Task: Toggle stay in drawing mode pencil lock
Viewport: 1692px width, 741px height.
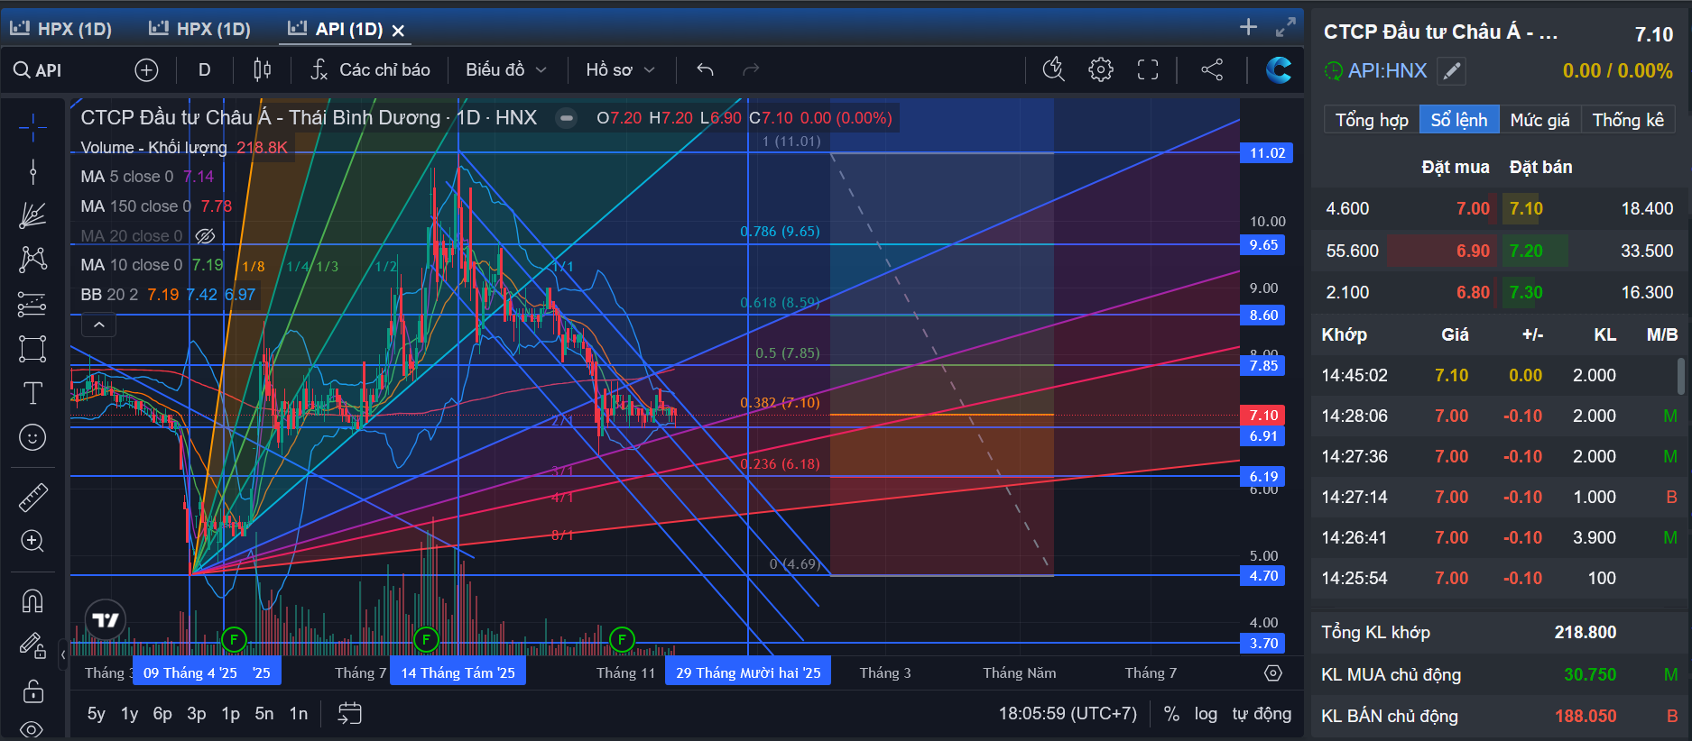Action: click(x=32, y=645)
